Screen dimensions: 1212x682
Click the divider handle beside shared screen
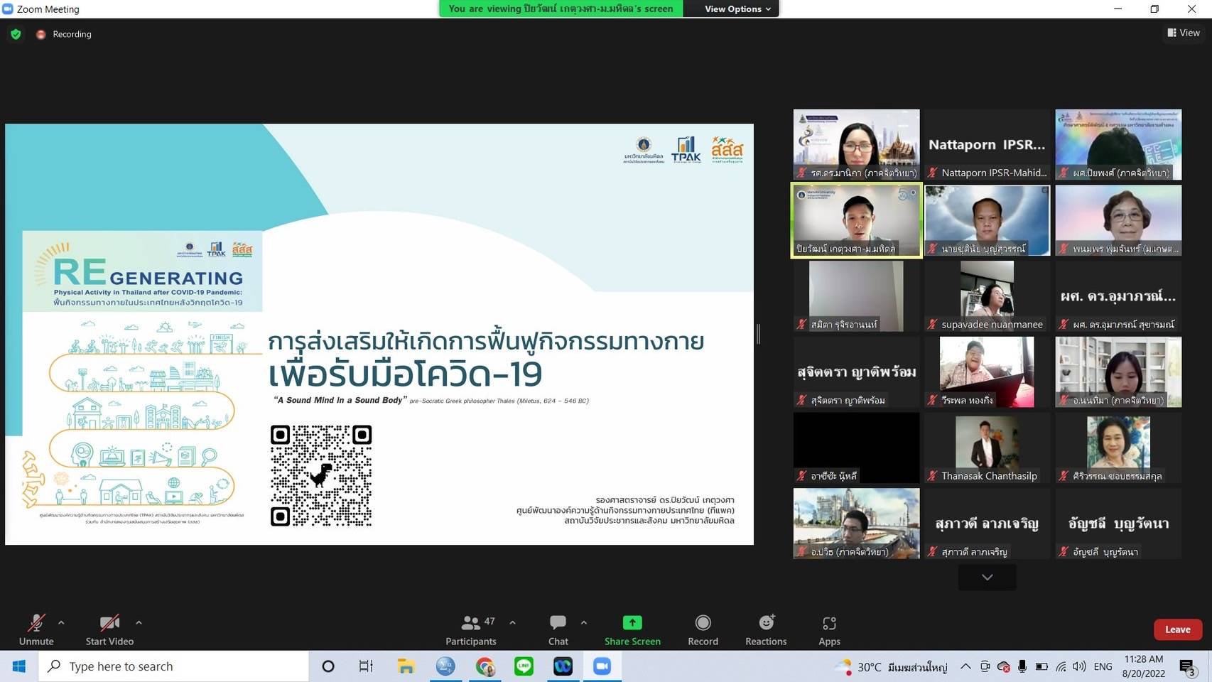click(758, 334)
